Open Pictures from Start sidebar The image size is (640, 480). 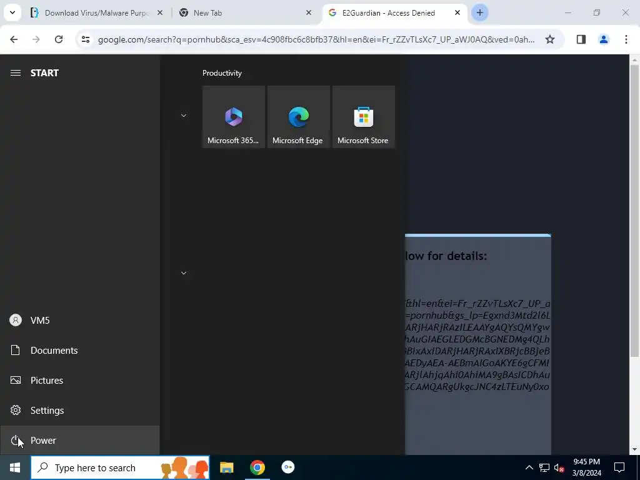pyautogui.click(x=79, y=381)
